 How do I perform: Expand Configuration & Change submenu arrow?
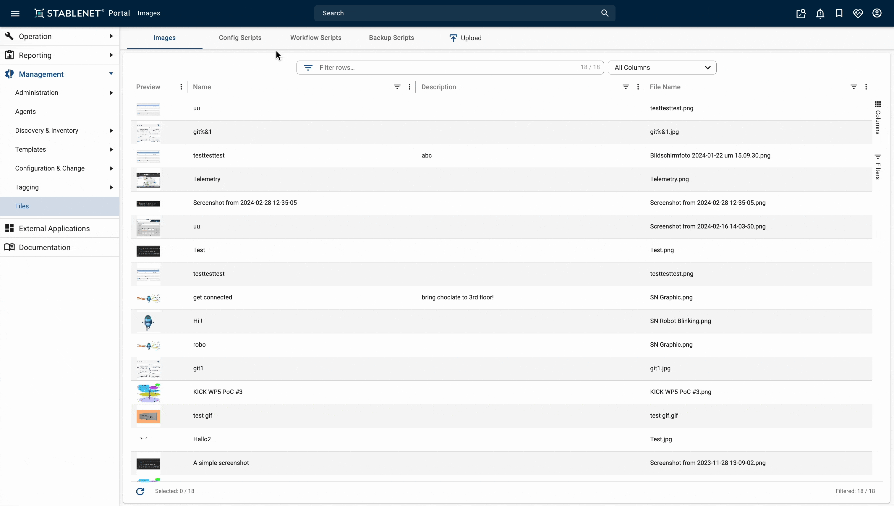(x=111, y=168)
